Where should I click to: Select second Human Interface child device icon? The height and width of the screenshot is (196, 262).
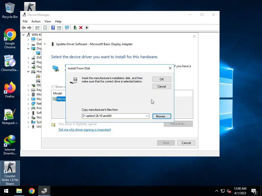pos(38,81)
